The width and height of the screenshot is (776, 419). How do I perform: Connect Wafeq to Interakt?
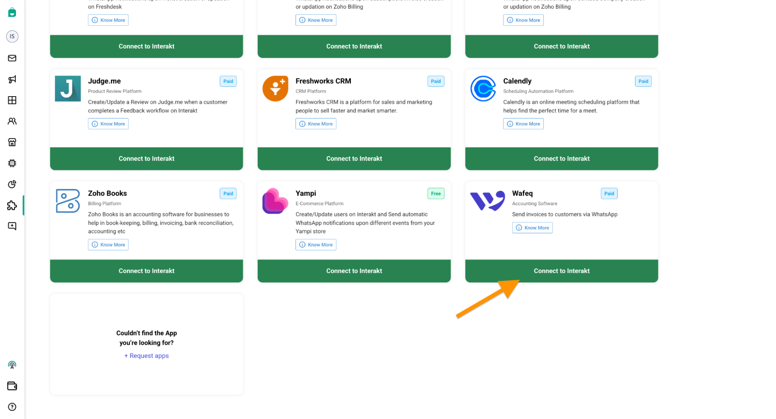pyautogui.click(x=562, y=271)
